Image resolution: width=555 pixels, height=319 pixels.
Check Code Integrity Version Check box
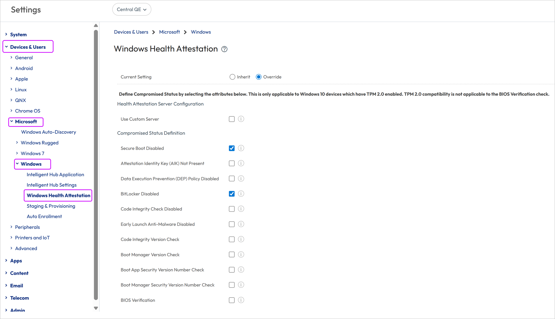click(x=232, y=240)
